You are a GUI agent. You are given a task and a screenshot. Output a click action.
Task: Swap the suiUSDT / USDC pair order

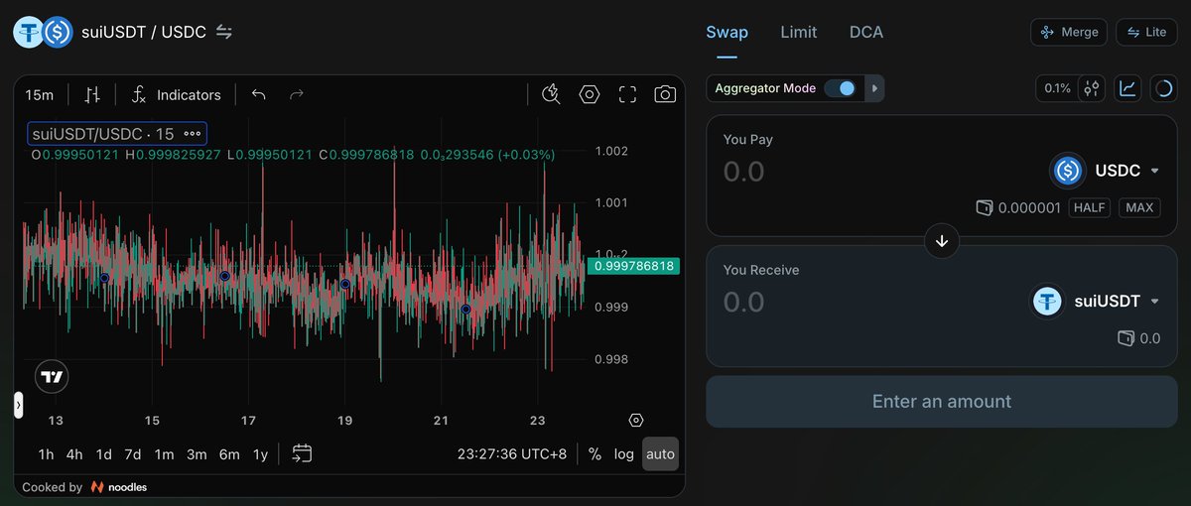(x=224, y=32)
